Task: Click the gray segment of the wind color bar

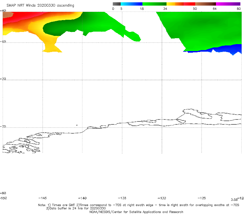Action: coord(116,4)
